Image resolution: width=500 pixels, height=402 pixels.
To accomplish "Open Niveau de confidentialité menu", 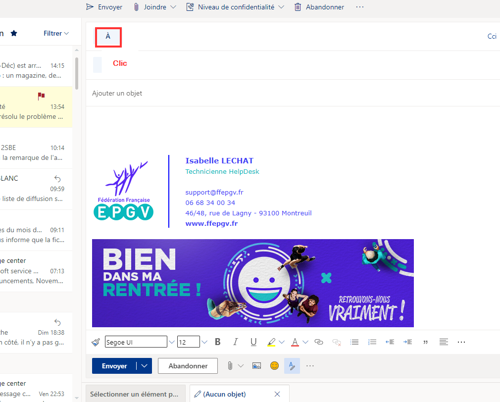I will click(235, 7).
